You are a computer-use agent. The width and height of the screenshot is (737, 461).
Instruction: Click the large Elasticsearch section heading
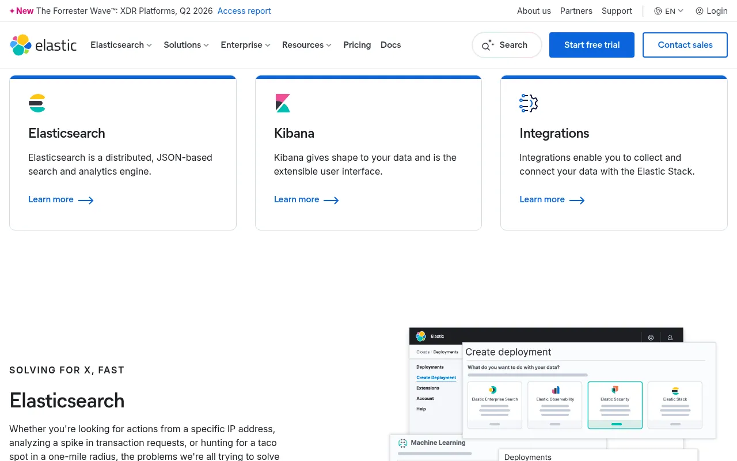67,400
